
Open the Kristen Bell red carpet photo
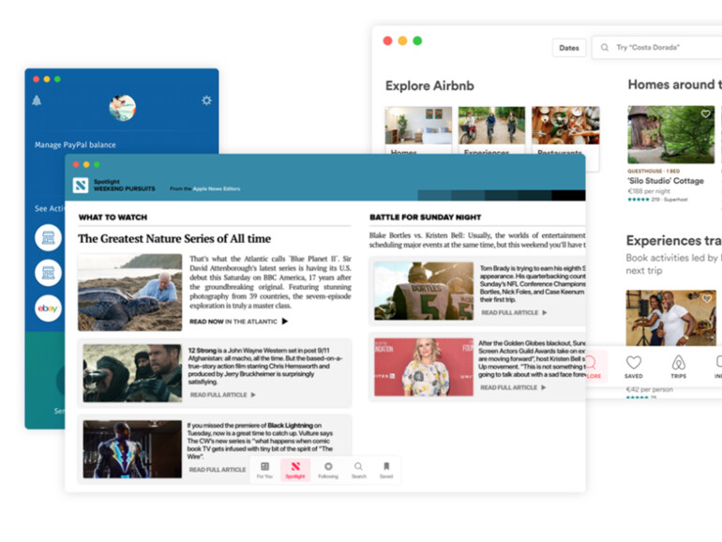coord(424,367)
